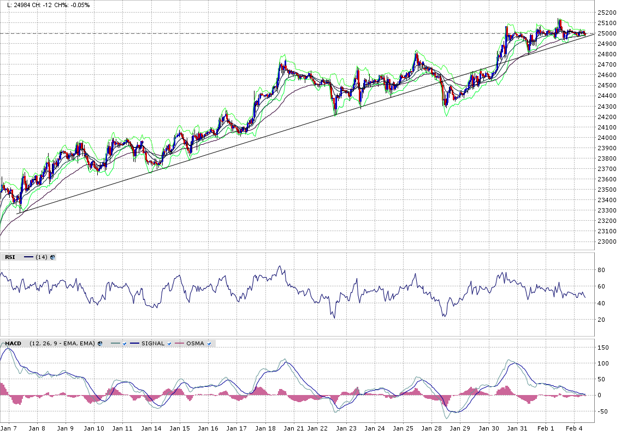Toggle the MACD main line checkbox
Viewport: 621px width, 436px height.
coord(125,344)
